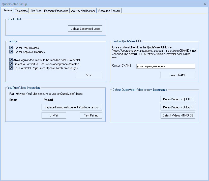Click 'Pair with your YouTube account' text

point(46,94)
